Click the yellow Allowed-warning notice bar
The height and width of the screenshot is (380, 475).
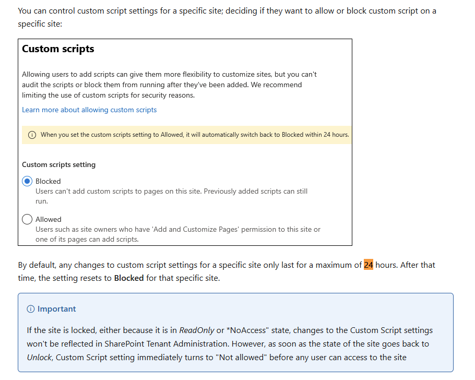pos(186,135)
